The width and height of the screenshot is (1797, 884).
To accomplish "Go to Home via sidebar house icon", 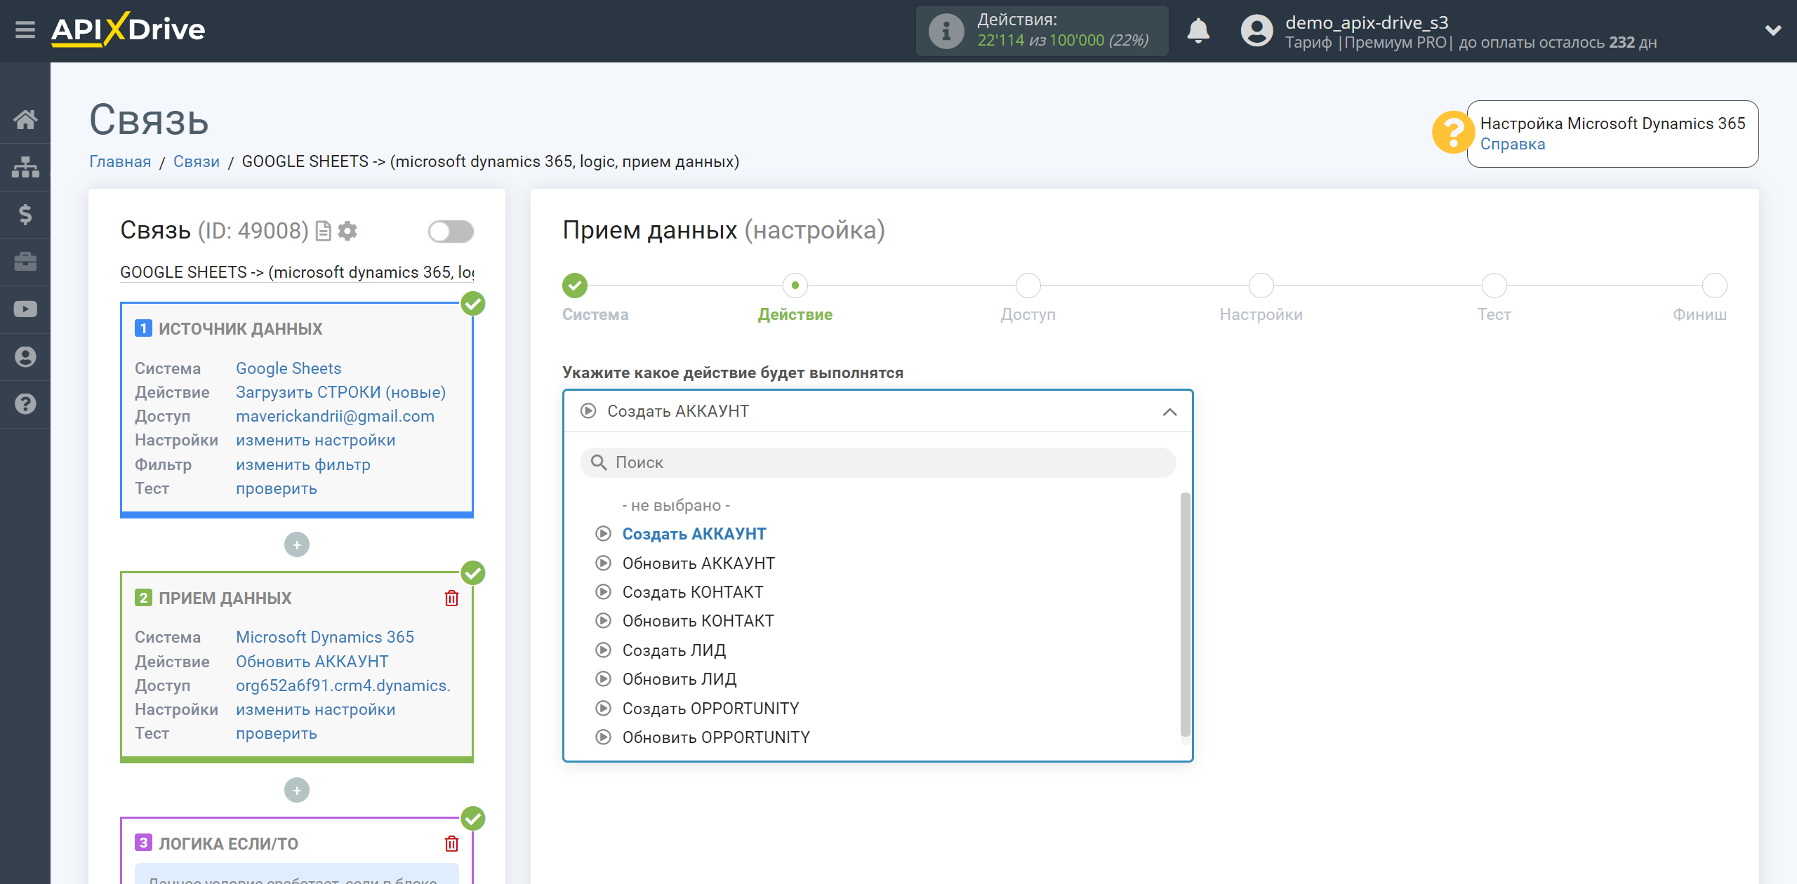I will tap(25, 119).
